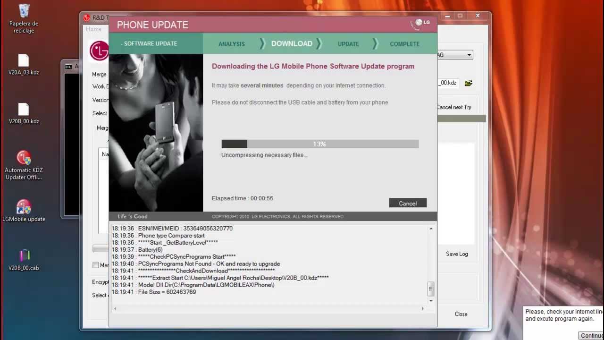Image resolution: width=604 pixels, height=340 pixels.
Task: Toggle the Mer... checkbox in R&D tool
Action: coord(96,265)
